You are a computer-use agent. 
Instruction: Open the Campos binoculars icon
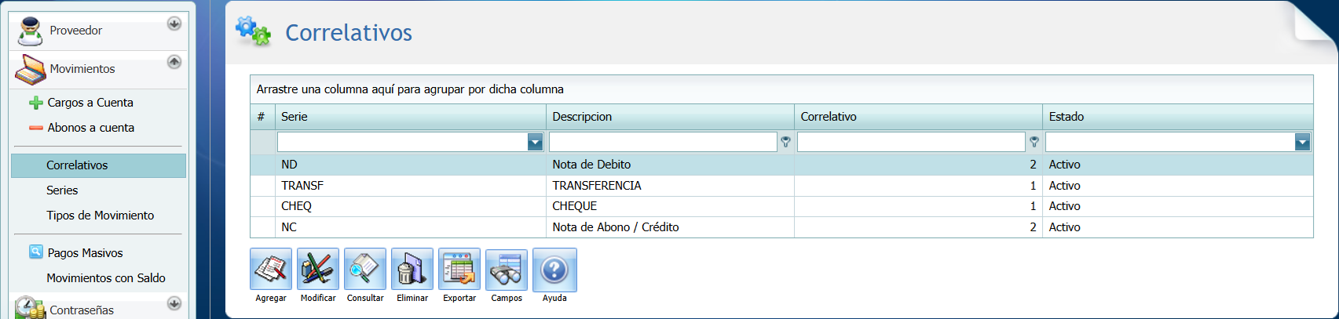507,269
